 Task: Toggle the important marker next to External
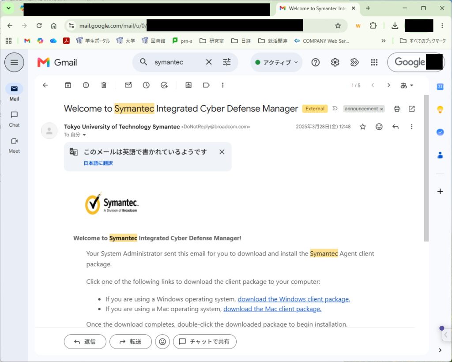335,109
